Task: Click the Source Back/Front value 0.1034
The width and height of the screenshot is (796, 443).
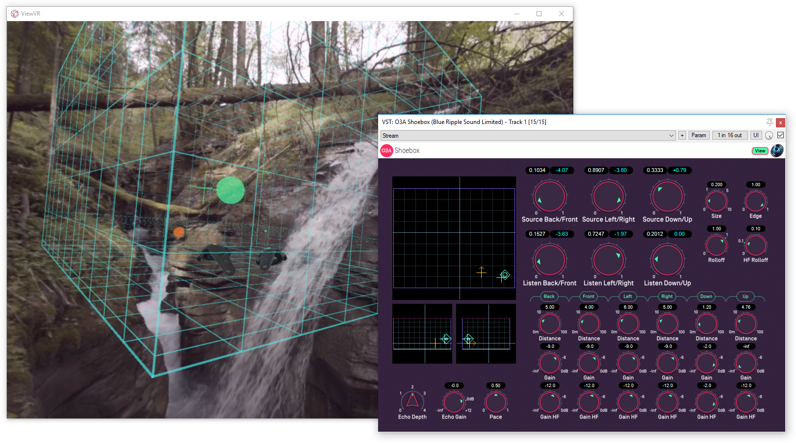Action: click(x=537, y=170)
